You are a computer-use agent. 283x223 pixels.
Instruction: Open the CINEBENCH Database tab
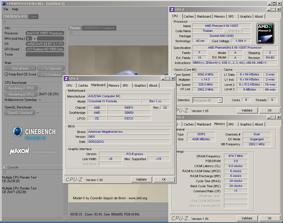99,28
